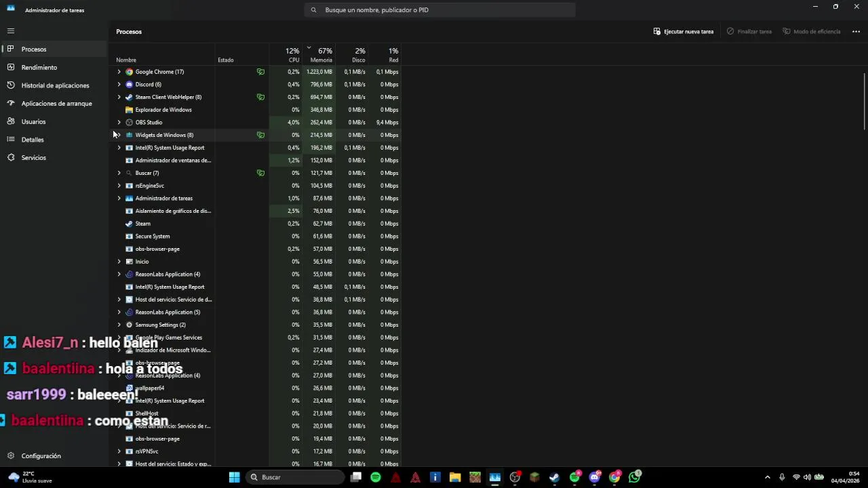Click the Explorador de Windows folder icon
The height and width of the screenshot is (488, 868).
pyautogui.click(x=129, y=110)
